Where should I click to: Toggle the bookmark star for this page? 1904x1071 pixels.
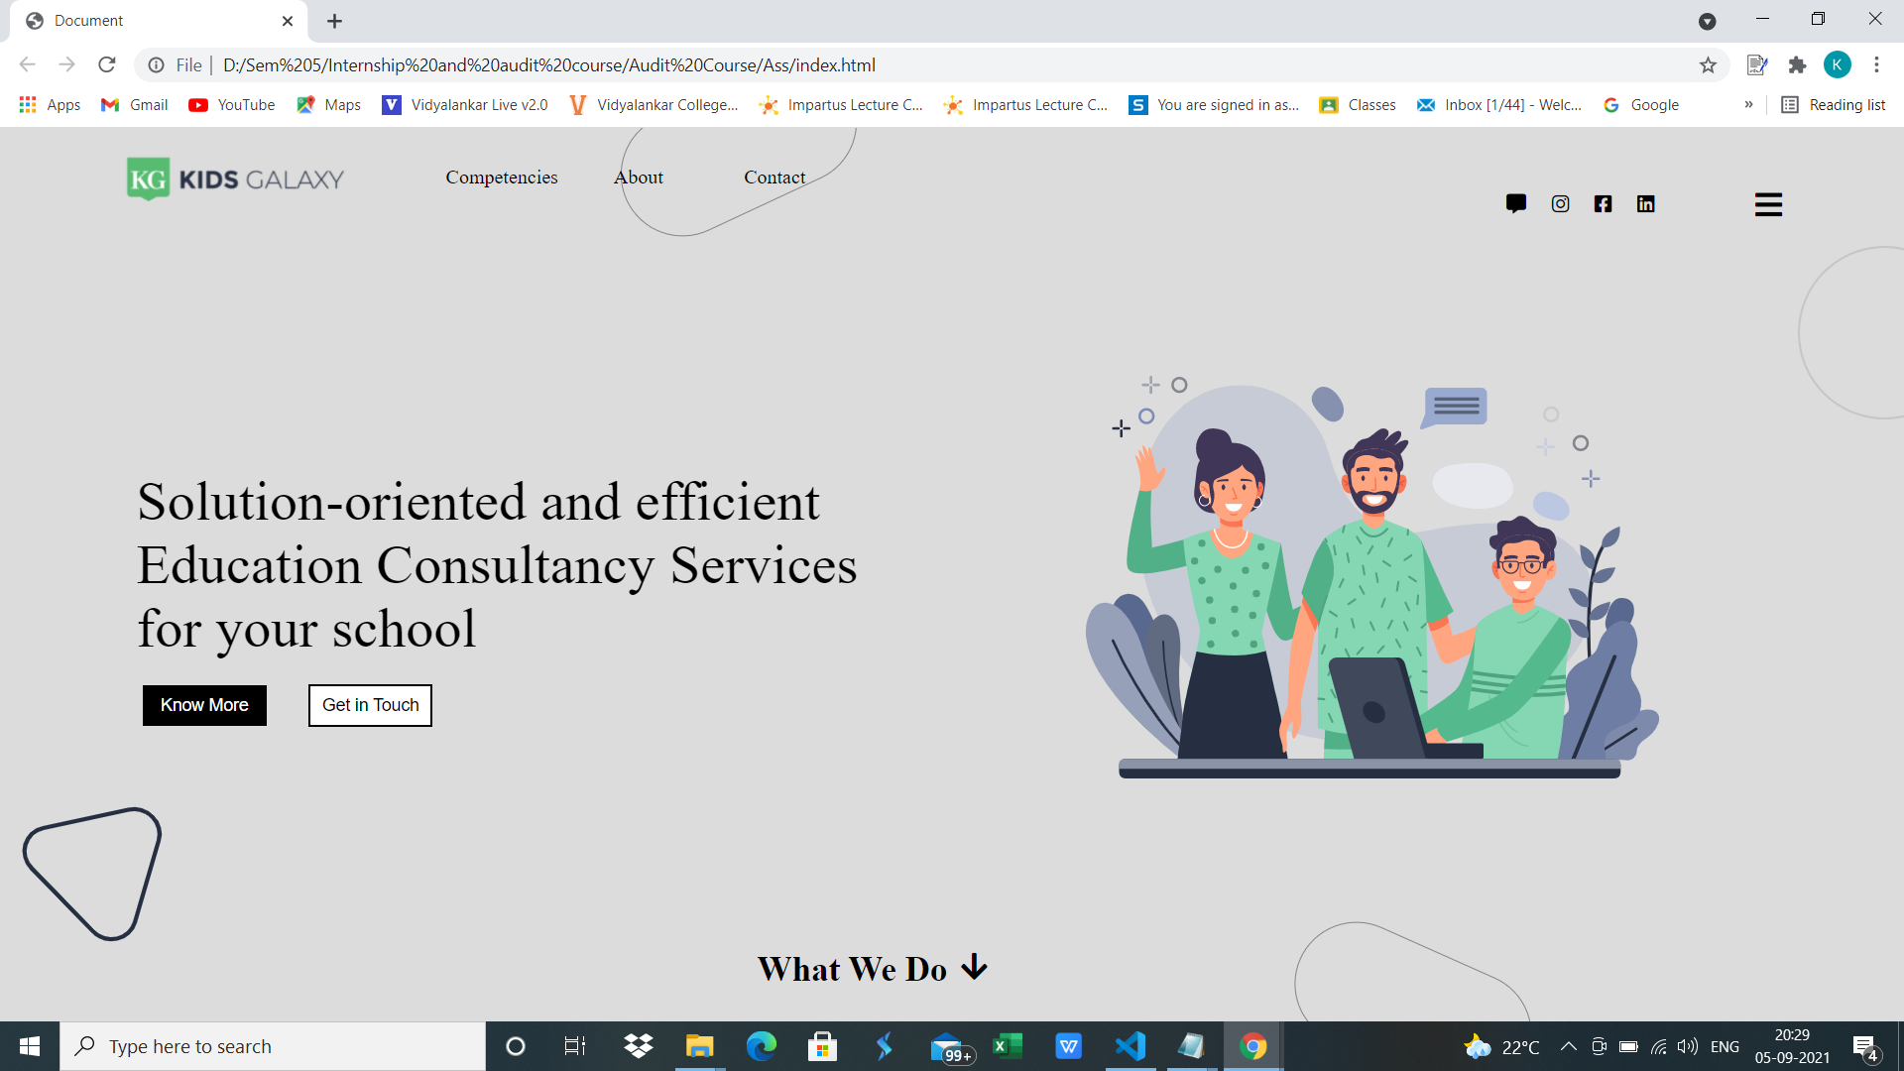coord(1709,64)
